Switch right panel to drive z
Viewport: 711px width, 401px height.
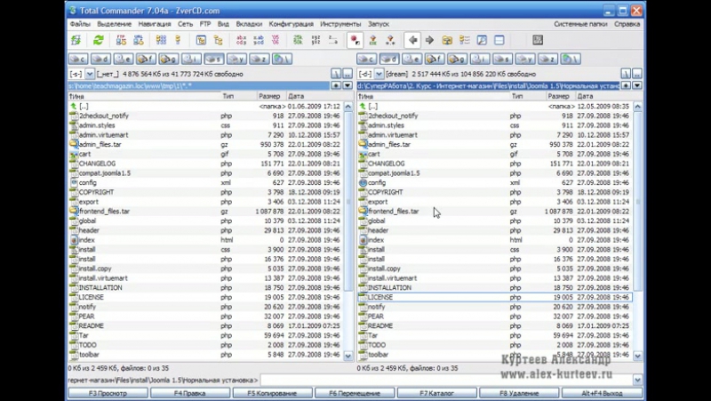(547, 59)
